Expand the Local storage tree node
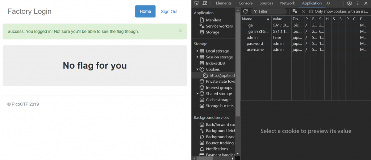371x160 pixels. pos(197,51)
